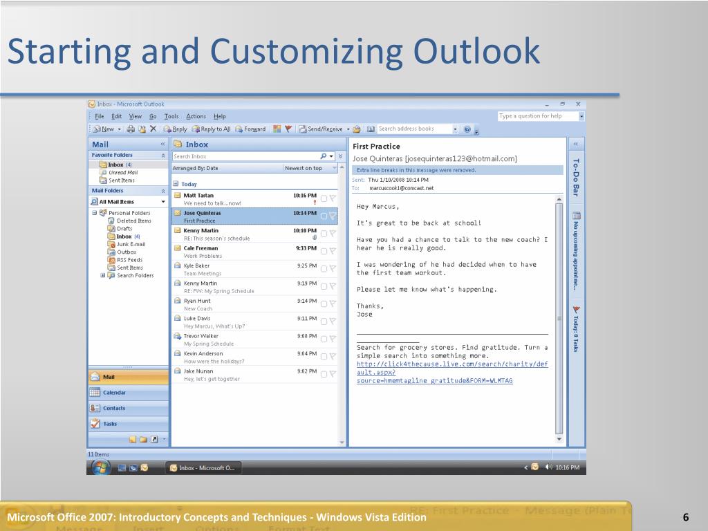Flag the Ryan Hunt New Coach message
The image size is (708, 531).
click(333, 304)
